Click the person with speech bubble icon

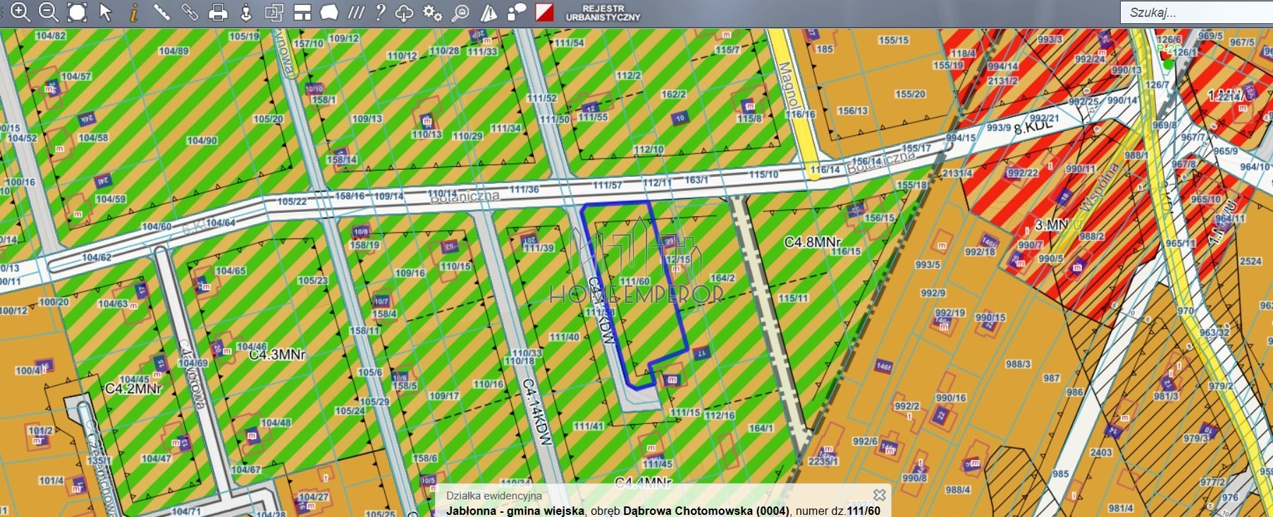coord(517,12)
